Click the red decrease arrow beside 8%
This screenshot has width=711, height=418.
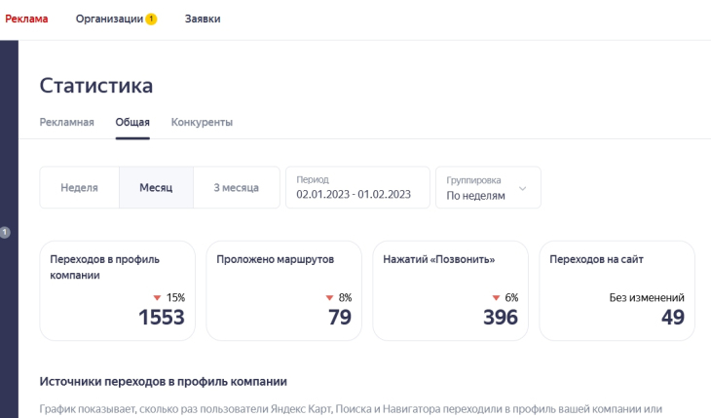(x=329, y=298)
